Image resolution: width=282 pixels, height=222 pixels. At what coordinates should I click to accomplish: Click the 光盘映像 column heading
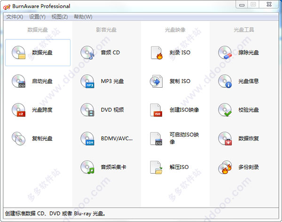[x=175, y=30]
